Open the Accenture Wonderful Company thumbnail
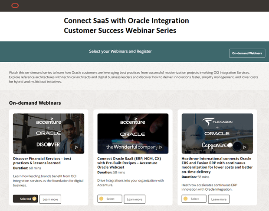This screenshot has width=269, height=211. pyautogui.click(x=133, y=133)
